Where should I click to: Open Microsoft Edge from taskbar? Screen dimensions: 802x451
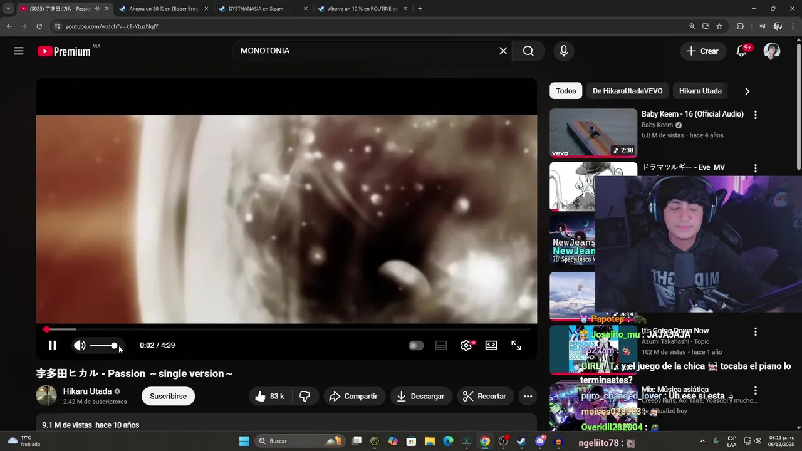[448, 441]
